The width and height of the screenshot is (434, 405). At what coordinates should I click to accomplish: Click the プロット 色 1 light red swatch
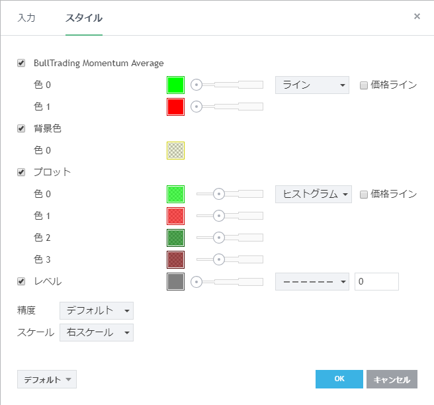[x=175, y=216]
